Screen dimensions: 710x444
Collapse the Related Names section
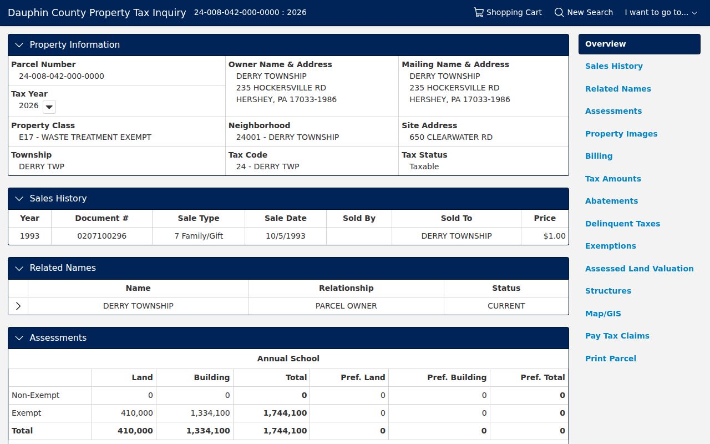pos(19,268)
